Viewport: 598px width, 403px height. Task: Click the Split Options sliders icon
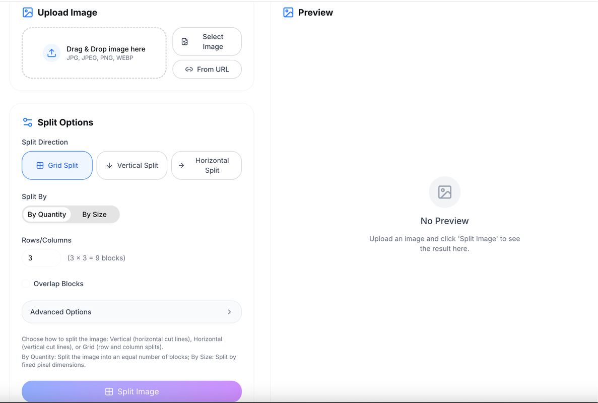[28, 122]
